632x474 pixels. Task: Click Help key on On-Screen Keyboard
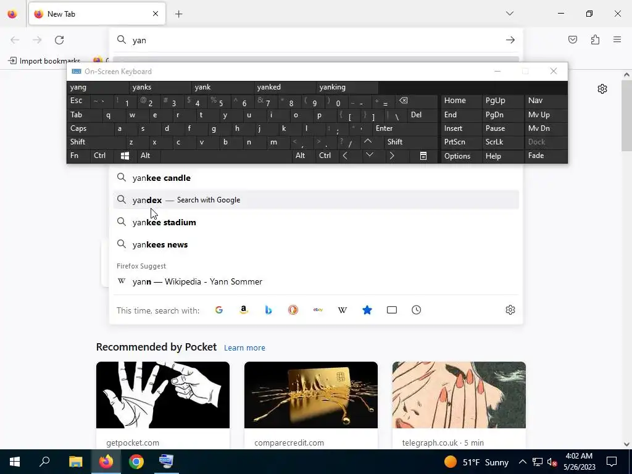tap(503, 156)
